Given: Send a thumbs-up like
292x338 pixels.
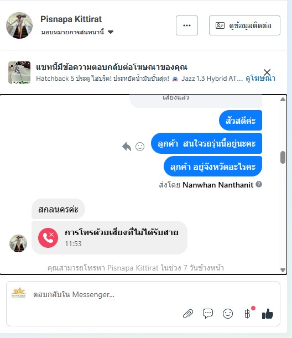Looking at the screenshot, I should [x=268, y=314].
